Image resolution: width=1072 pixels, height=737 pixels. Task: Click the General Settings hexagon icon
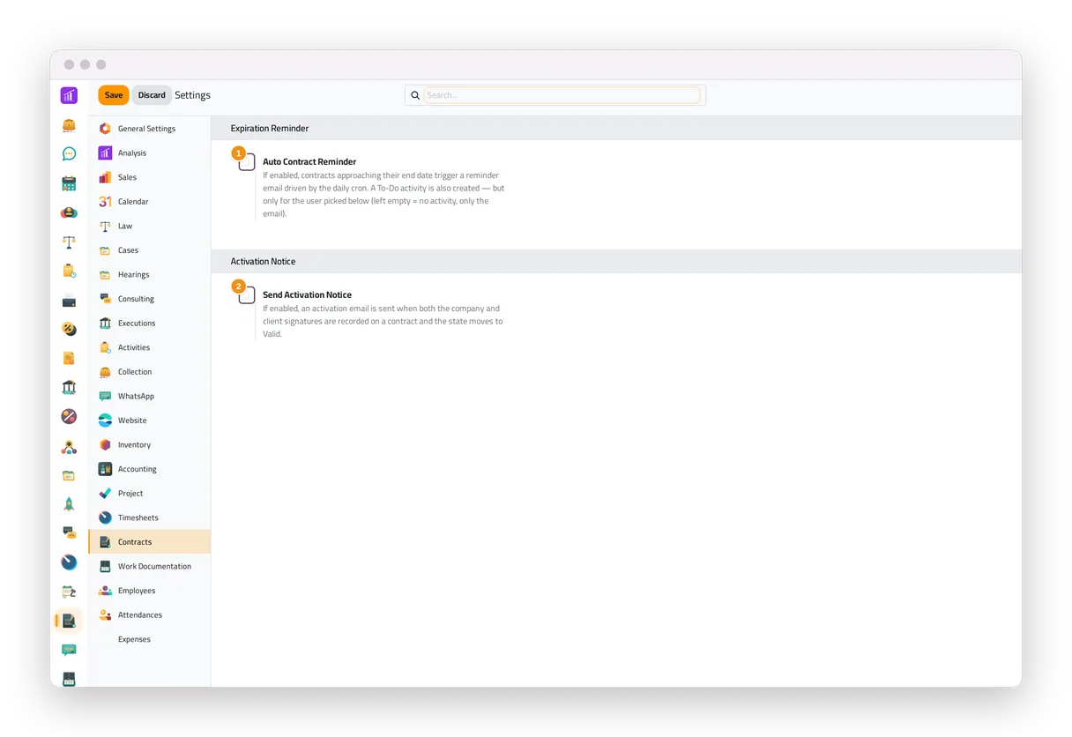(105, 129)
